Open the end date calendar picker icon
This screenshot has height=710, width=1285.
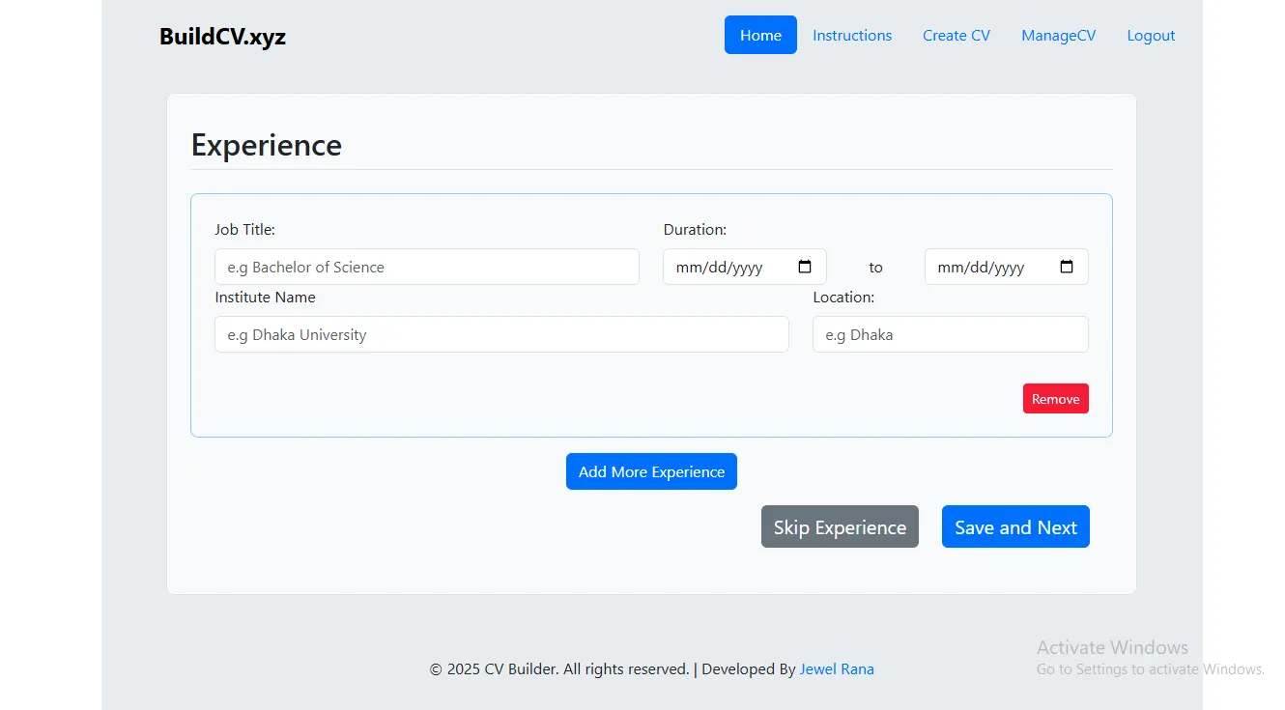click(x=1067, y=268)
